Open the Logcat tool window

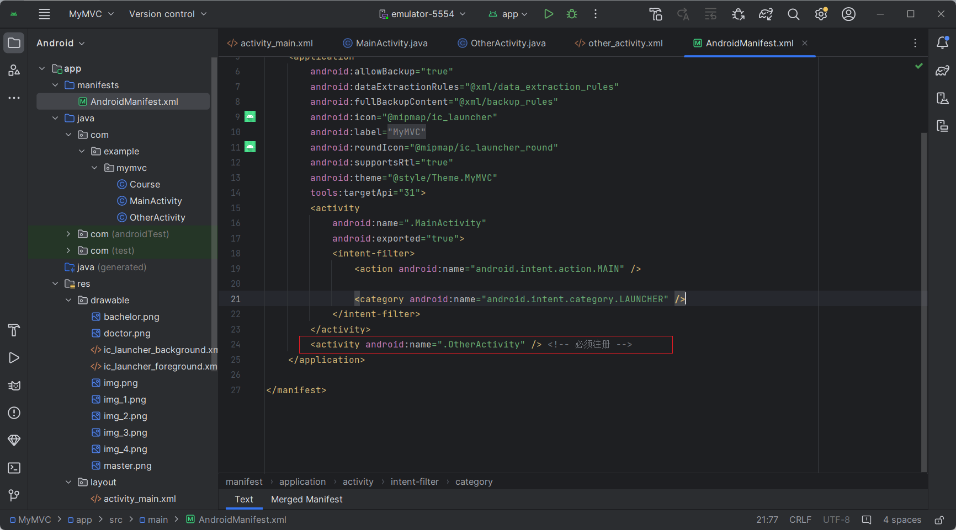click(14, 386)
